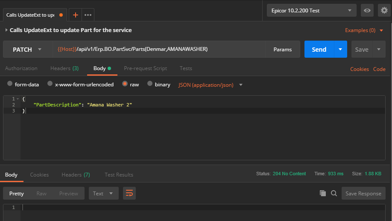Choose x-www-form-urlencoded body type
Viewport: 392px width, 221px height.
point(50,84)
